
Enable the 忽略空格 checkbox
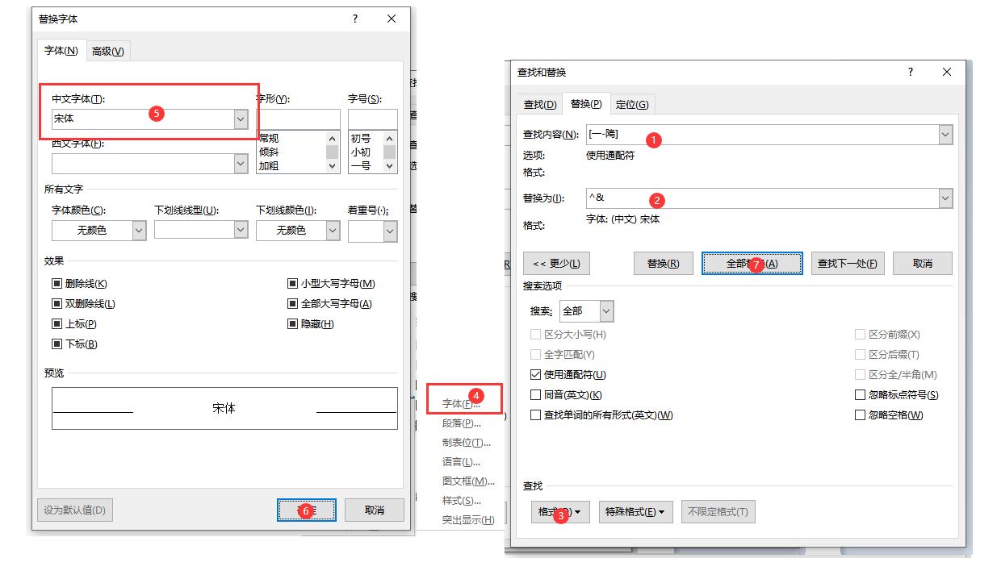click(x=860, y=414)
